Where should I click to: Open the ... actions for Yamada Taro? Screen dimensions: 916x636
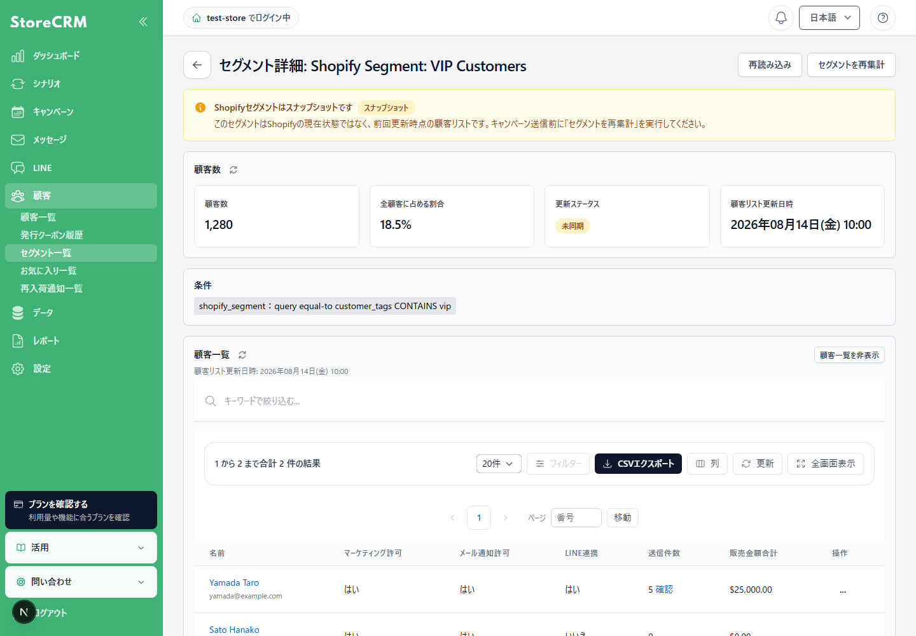coord(843,590)
